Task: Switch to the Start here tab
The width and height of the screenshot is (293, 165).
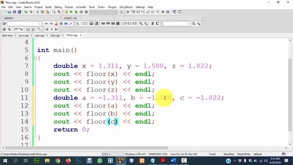Action: click(x=7, y=35)
